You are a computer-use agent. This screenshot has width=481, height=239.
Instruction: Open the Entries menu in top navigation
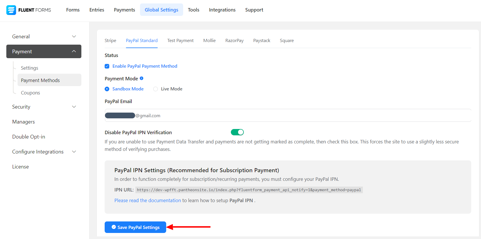point(97,10)
